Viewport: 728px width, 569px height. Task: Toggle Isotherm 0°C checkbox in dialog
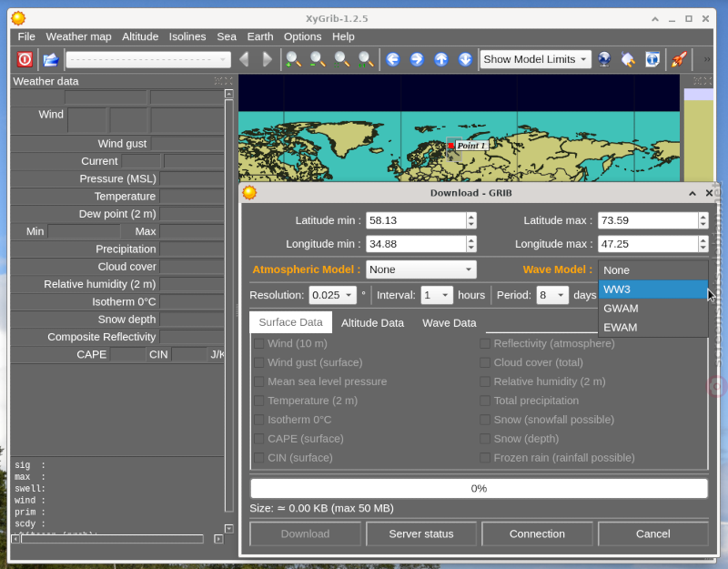point(259,420)
